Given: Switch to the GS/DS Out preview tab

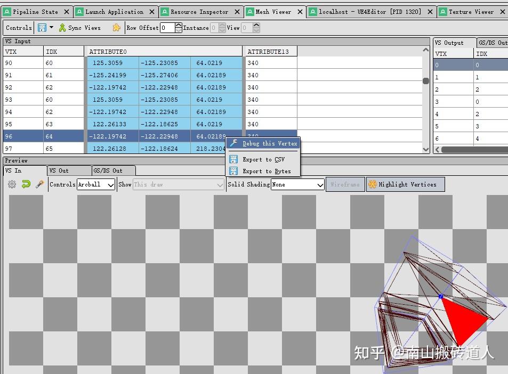Looking at the screenshot, I should pyautogui.click(x=113, y=170).
